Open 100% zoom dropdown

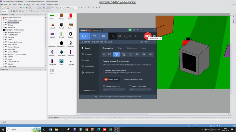(x=7, y=11)
